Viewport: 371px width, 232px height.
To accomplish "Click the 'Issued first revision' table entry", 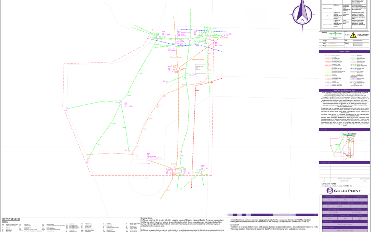I will [x=345, y=178].
